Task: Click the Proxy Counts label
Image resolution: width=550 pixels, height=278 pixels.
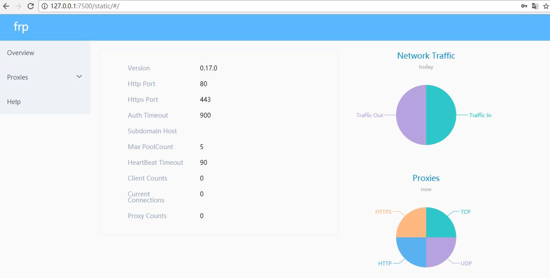Action: coord(147,216)
